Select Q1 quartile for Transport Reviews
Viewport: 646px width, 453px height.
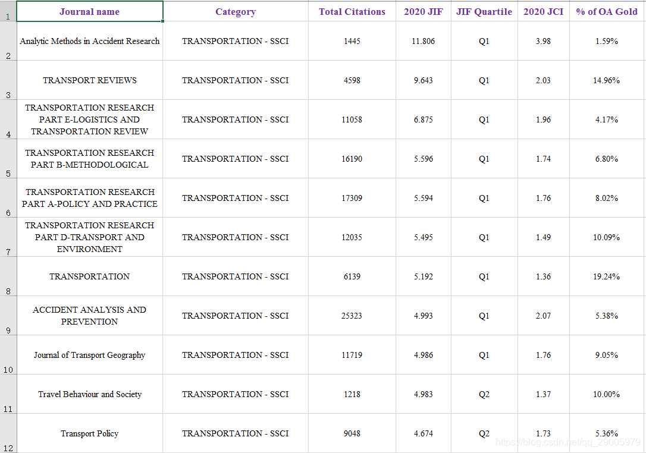[484, 80]
